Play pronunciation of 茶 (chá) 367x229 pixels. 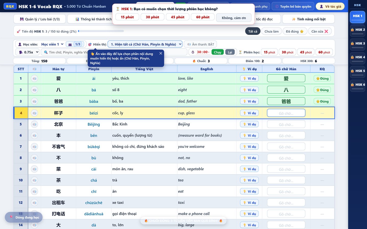tap(34, 180)
